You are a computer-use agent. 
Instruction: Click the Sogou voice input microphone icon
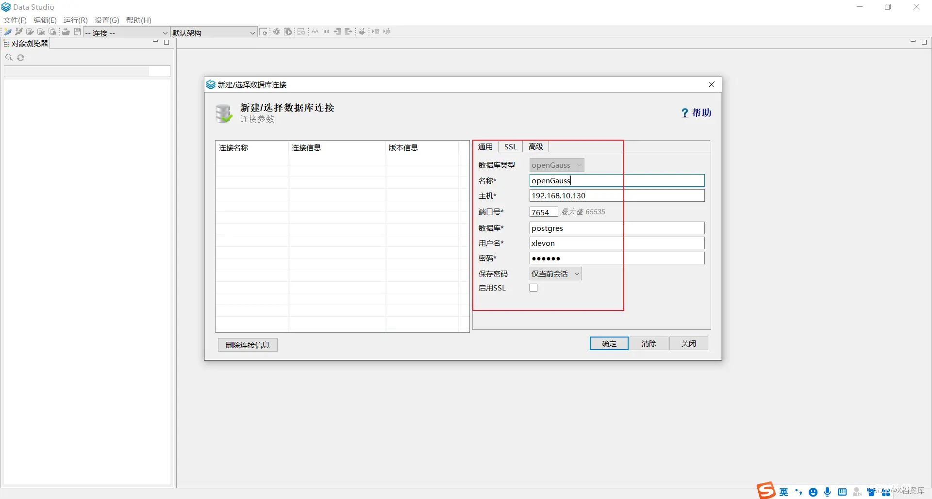[x=828, y=492]
